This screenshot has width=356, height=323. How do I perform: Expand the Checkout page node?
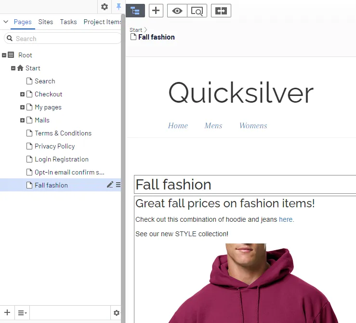[22, 94]
